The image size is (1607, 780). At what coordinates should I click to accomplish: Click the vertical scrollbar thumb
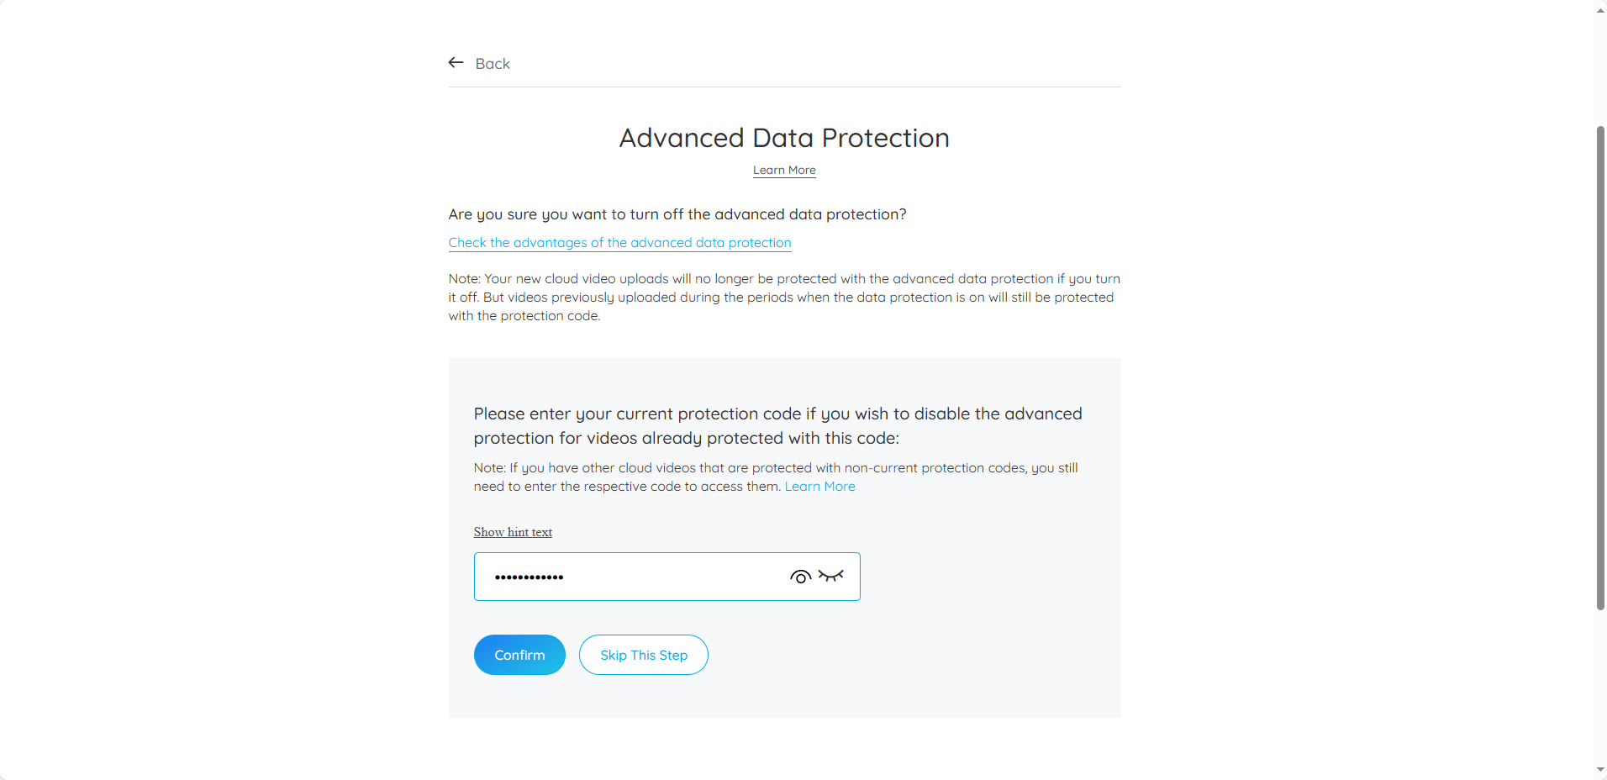(1600, 367)
